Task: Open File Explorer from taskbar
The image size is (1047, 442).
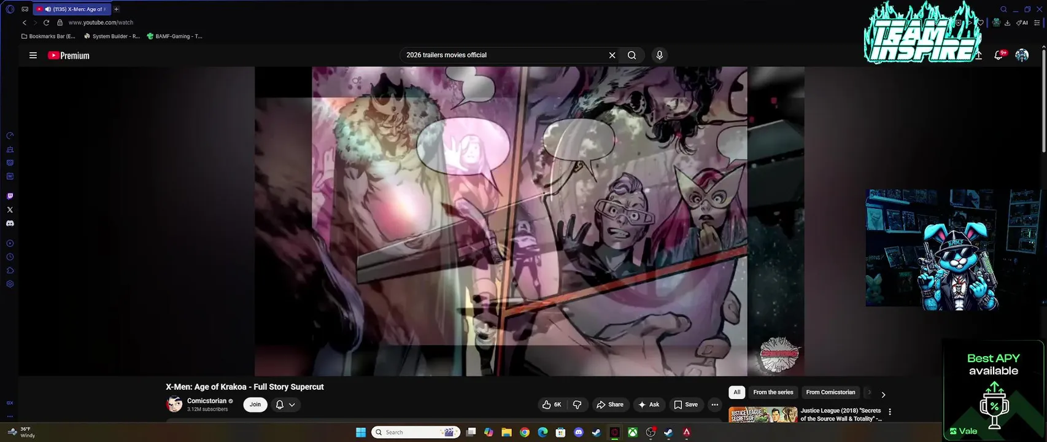Action: point(506,432)
